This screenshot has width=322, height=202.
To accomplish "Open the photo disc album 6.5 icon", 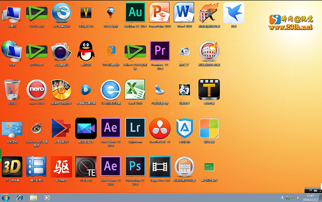I will coord(61,90).
